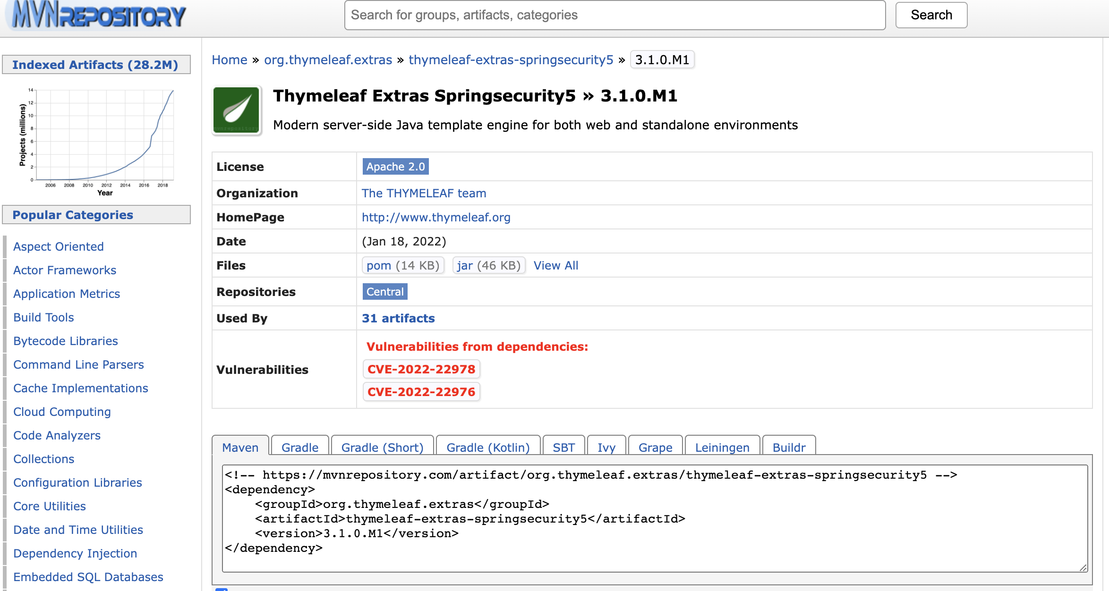Open CVE-2022-22978 vulnerability details

click(x=421, y=369)
